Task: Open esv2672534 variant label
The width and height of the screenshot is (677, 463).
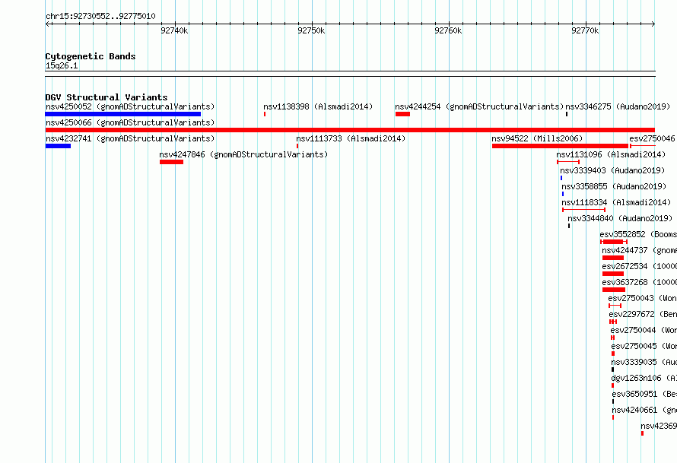Action: pyautogui.click(x=640, y=266)
